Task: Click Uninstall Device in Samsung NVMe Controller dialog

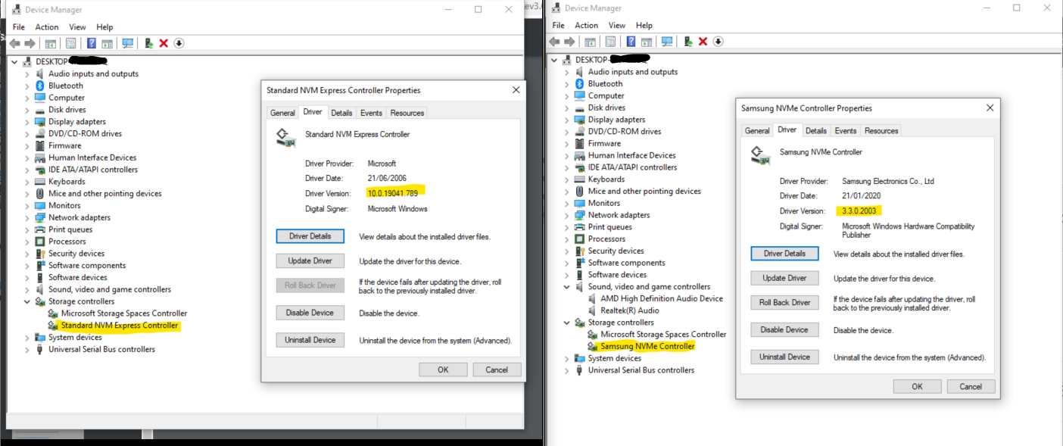Action: 785,357
